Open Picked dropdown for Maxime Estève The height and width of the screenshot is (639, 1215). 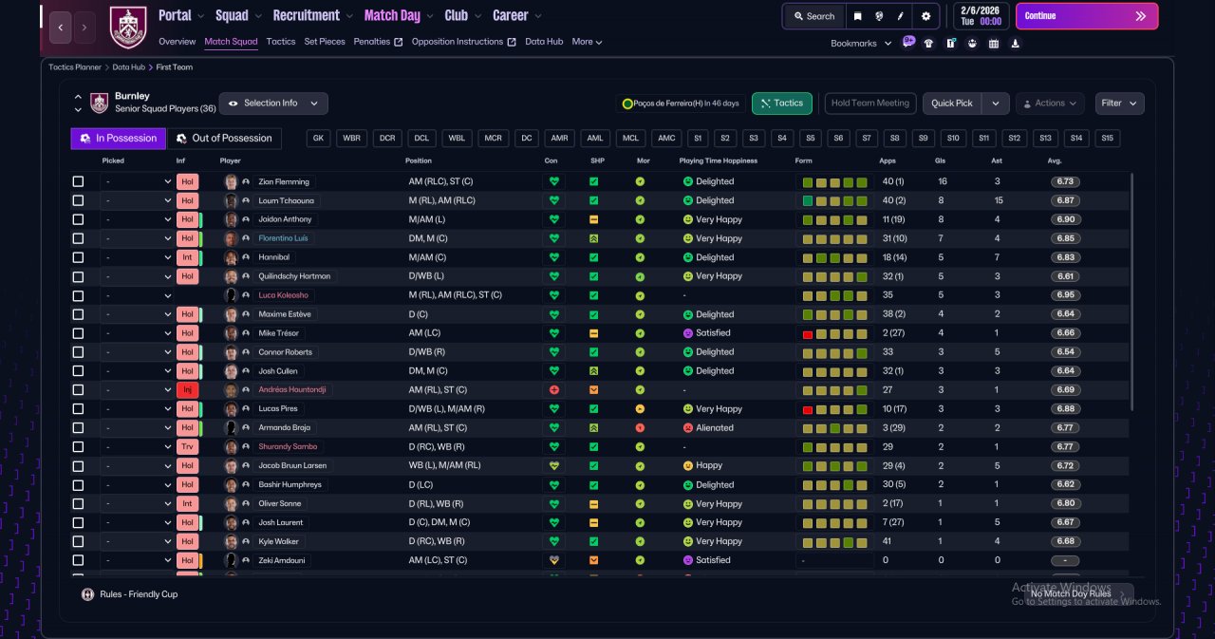(x=138, y=314)
